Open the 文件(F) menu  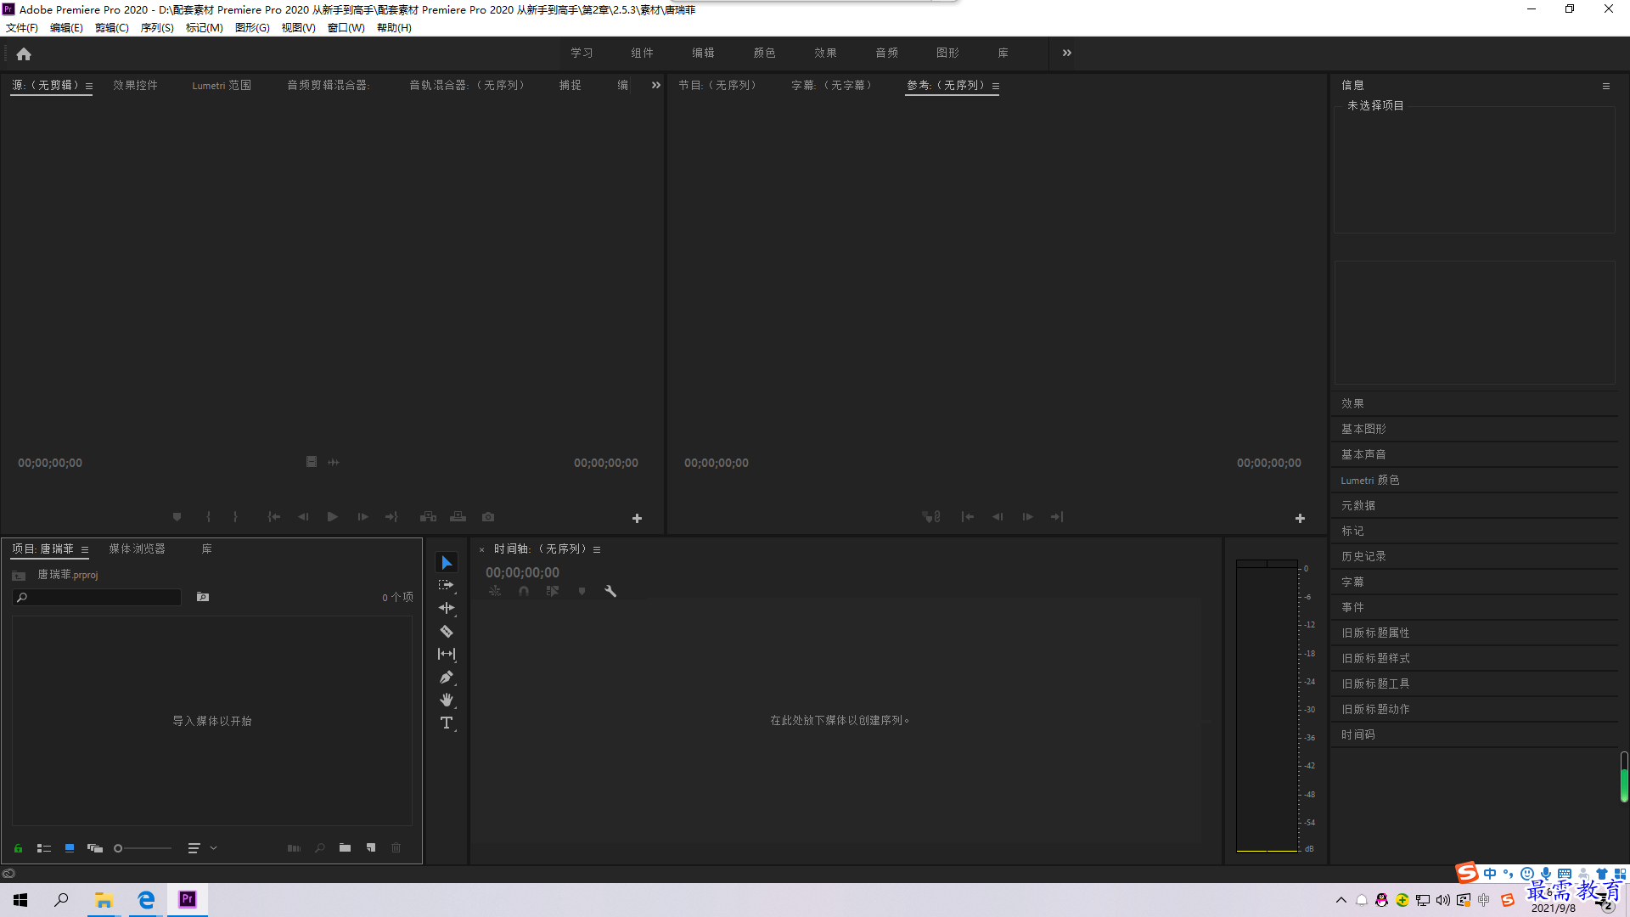click(x=22, y=28)
